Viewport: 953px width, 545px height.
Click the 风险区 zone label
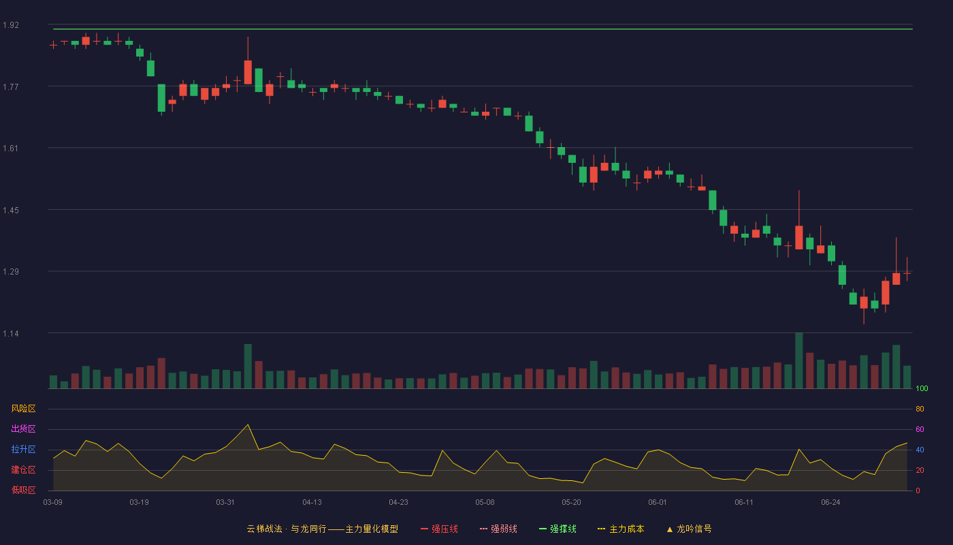coord(23,409)
